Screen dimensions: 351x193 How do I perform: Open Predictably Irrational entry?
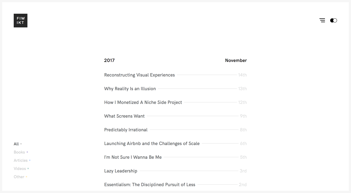point(126,130)
